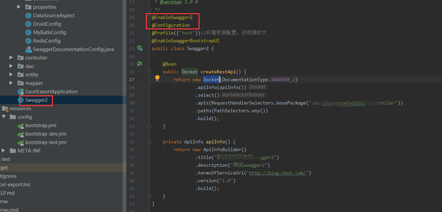Expand the META-INF folder
Image resolution: width=442 pixels, height=212 pixels.
(x=3, y=150)
